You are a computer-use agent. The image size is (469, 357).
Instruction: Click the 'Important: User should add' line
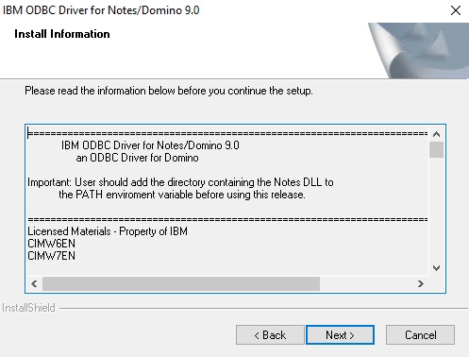[180, 182]
